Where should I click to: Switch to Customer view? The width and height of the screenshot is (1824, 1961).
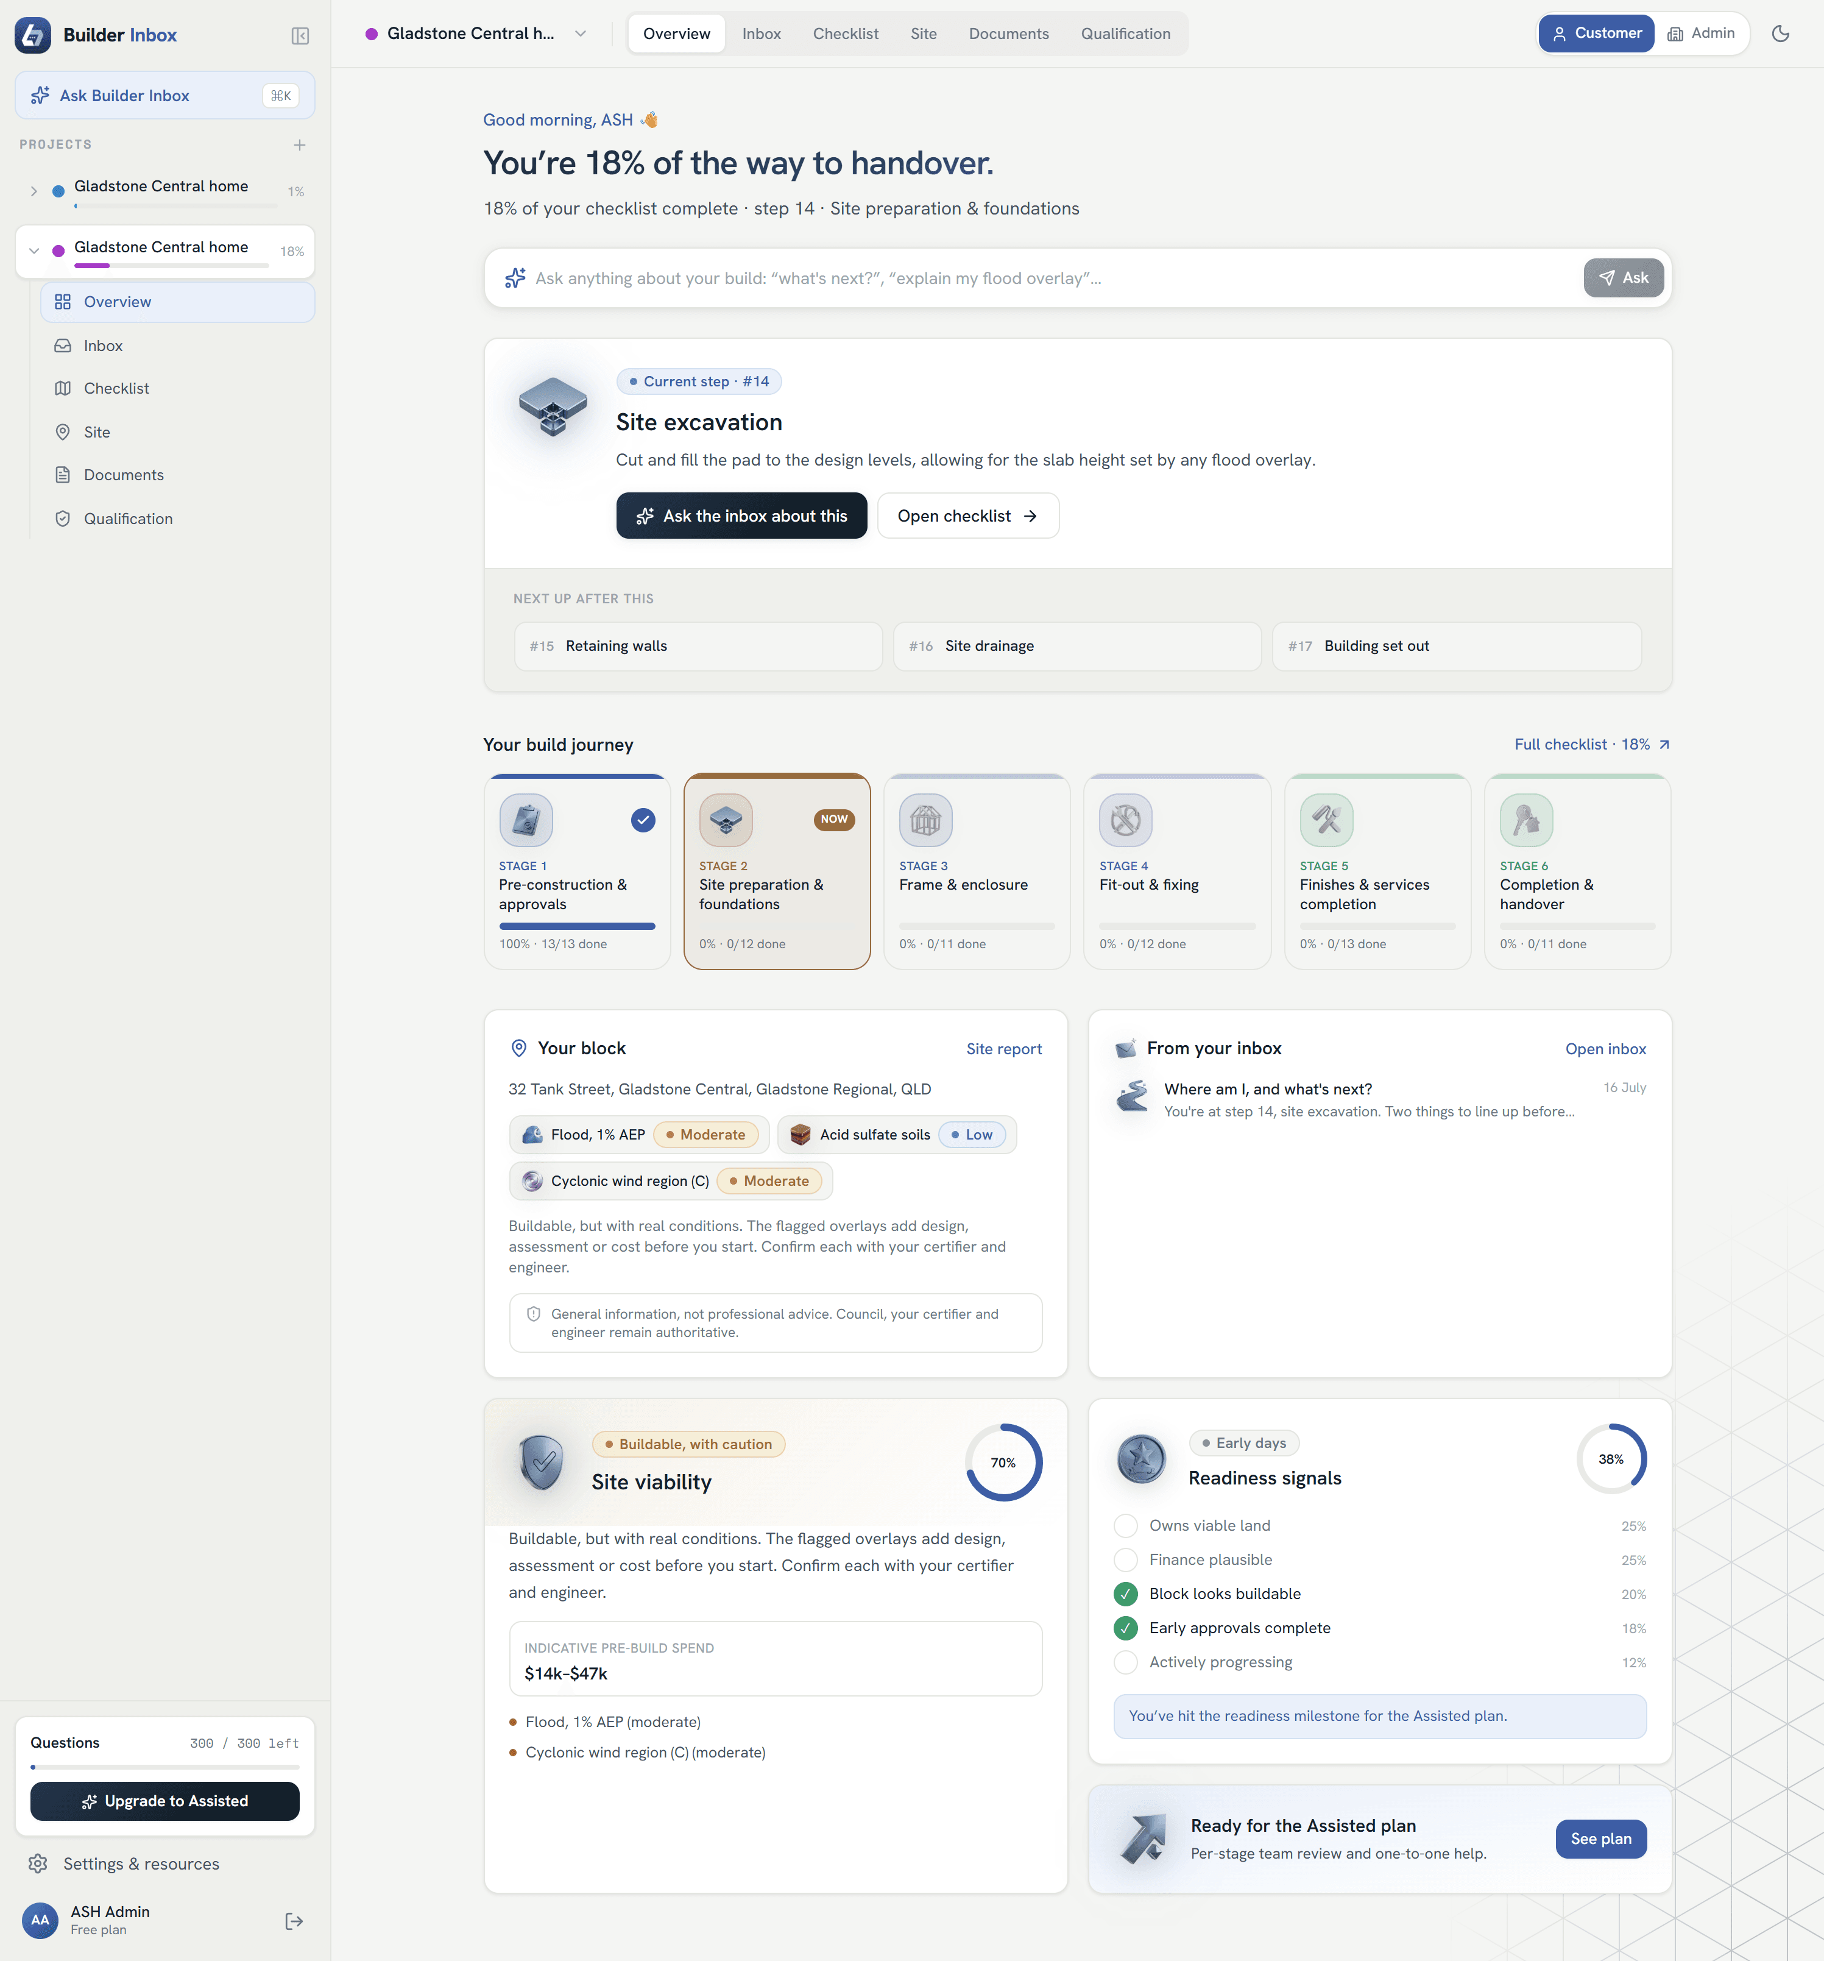click(x=1596, y=34)
